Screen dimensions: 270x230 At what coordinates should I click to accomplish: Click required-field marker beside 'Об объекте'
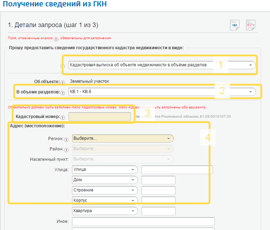[63, 82]
